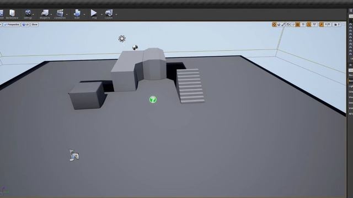Screen dimensions: 353x198
Task: Select the Player Start actor icon
Action: point(74,155)
